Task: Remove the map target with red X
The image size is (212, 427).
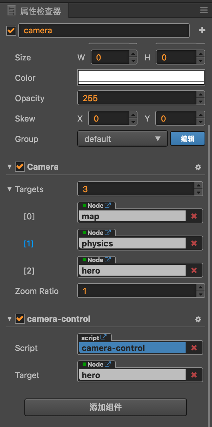Action: click(194, 216)
